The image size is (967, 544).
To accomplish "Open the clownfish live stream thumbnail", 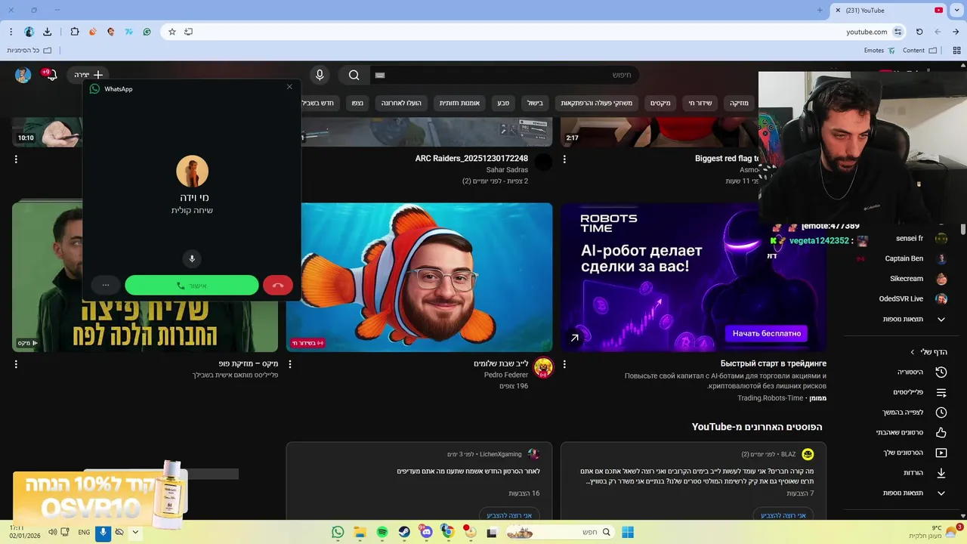I will (x=419, y=277).
